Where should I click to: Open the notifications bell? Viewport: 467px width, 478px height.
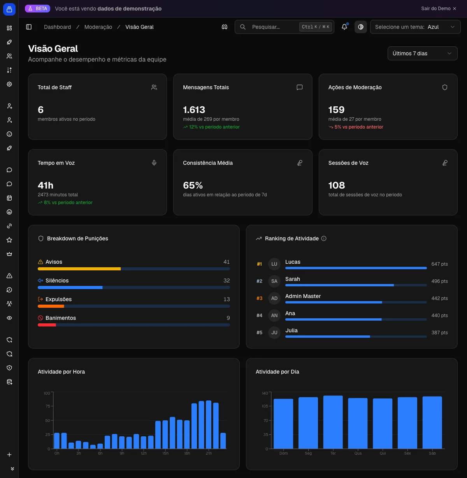coord(344,27)
